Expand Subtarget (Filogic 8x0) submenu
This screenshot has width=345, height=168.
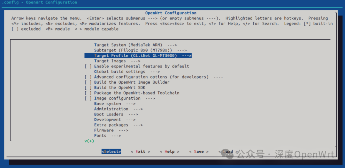(x=140, y=50)
